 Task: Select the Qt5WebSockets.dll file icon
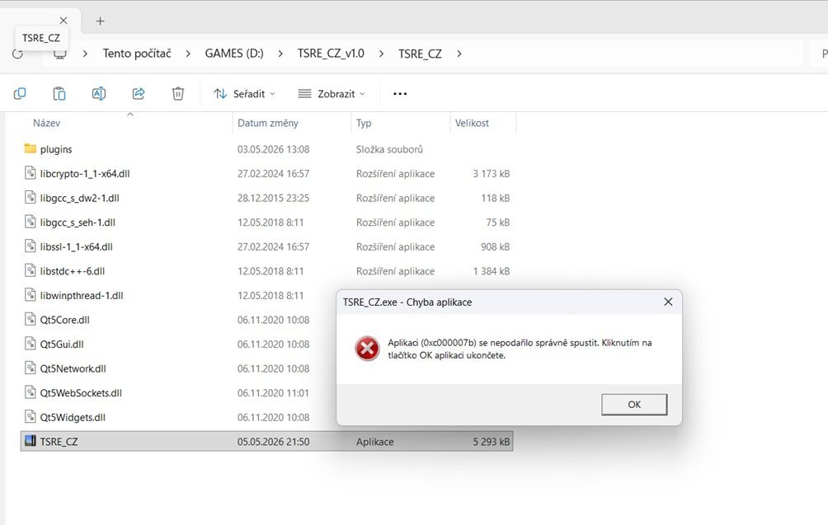click(30, 392)
